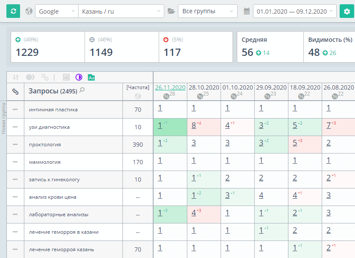Viewport: 355px width, 258px height.
Task: Select the query узи диагностика
Action: [x=49, y=127]
